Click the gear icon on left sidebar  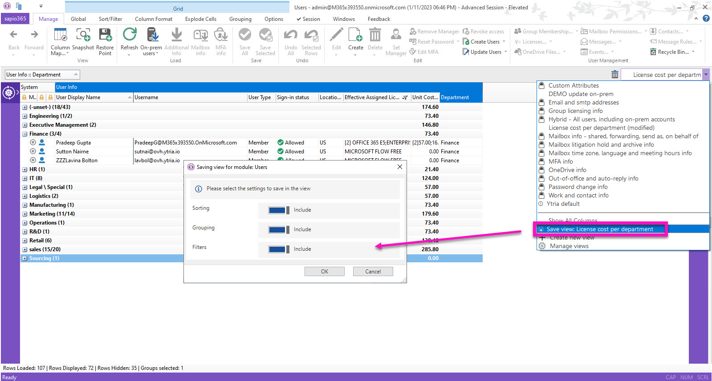click(x=8, y=92)
